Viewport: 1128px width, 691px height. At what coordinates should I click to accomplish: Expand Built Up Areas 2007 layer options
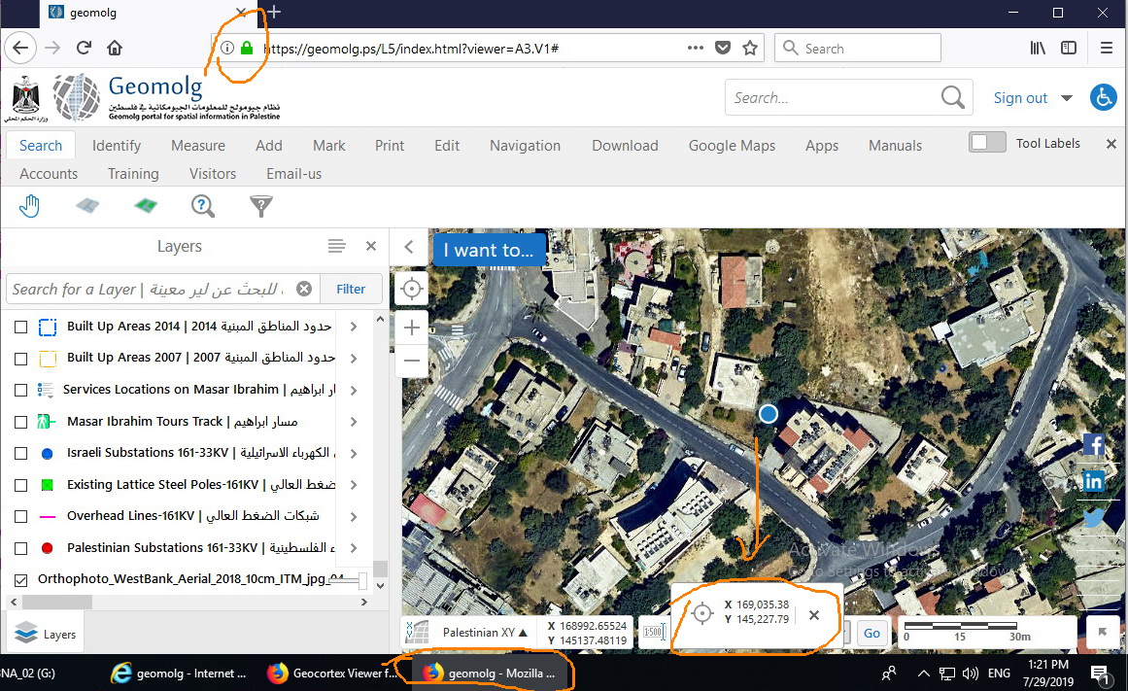pyautogui.click(x=354, y=359)
